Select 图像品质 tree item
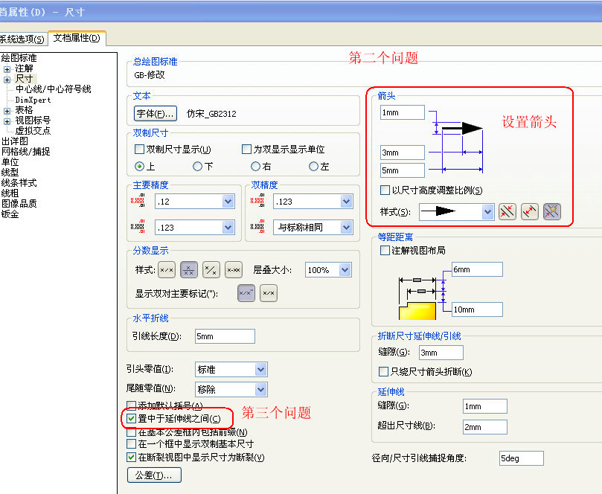602x494 pixels. coord(19,203)
